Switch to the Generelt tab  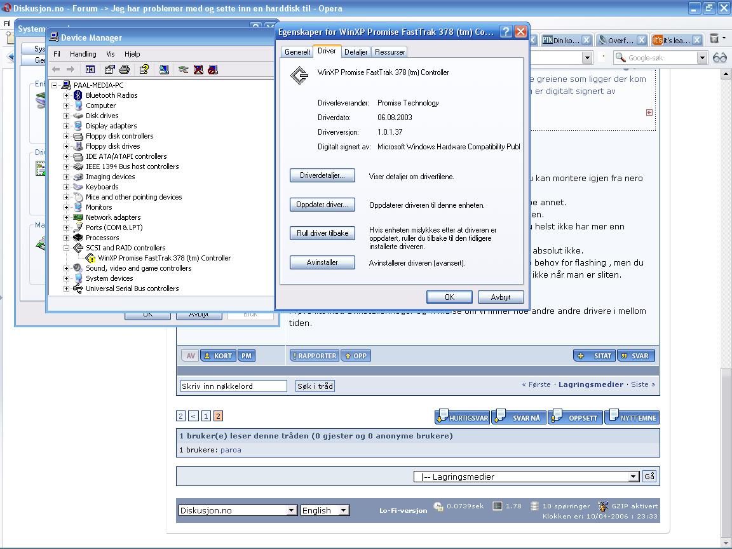tap(297, 52)
